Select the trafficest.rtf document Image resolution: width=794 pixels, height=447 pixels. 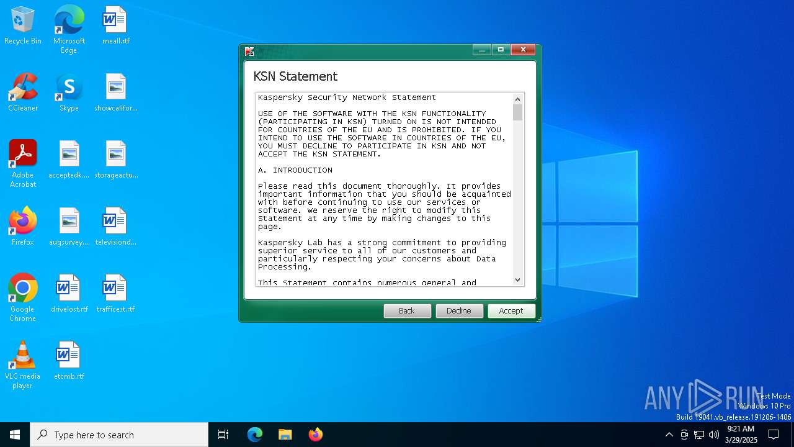pyautogui.click(x=115, y=294)
